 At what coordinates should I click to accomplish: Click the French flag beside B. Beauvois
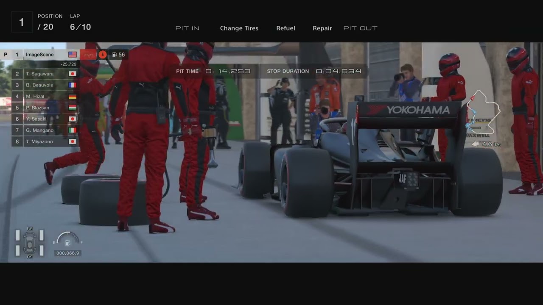coord(73,85)
